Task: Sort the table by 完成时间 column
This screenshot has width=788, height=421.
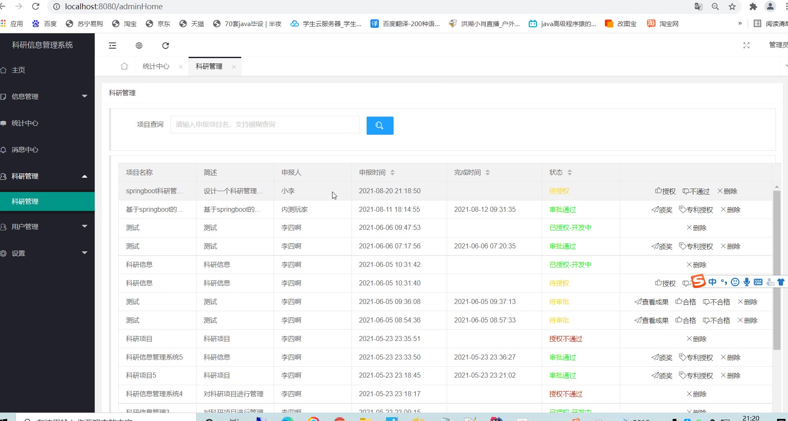Action: pos(487,173)
